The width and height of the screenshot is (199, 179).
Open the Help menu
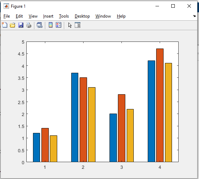tap(121, 16)
